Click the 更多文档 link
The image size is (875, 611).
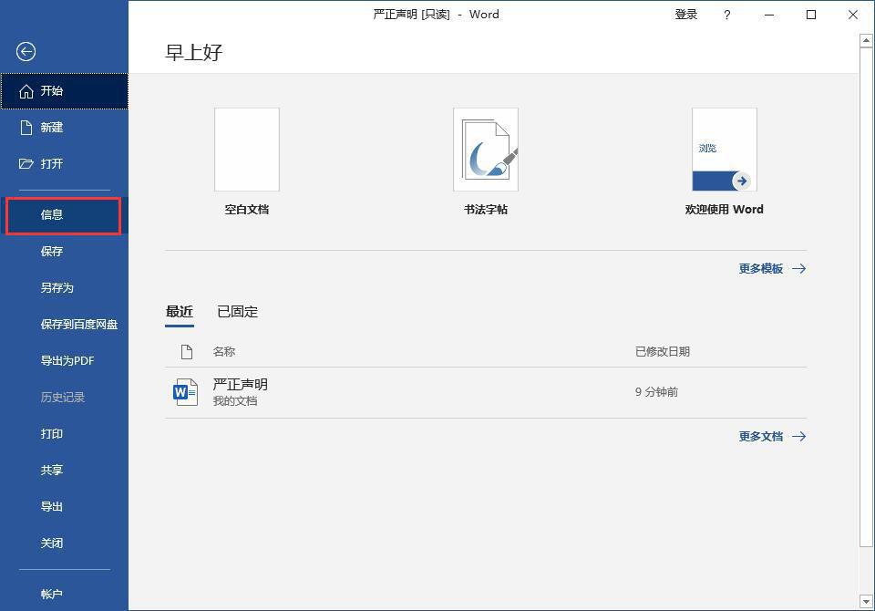point(762,436)
